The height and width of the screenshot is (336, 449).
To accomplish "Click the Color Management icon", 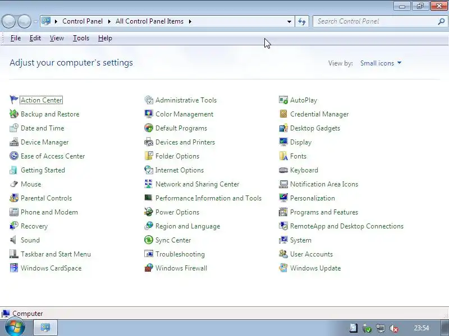I will 149,114.
